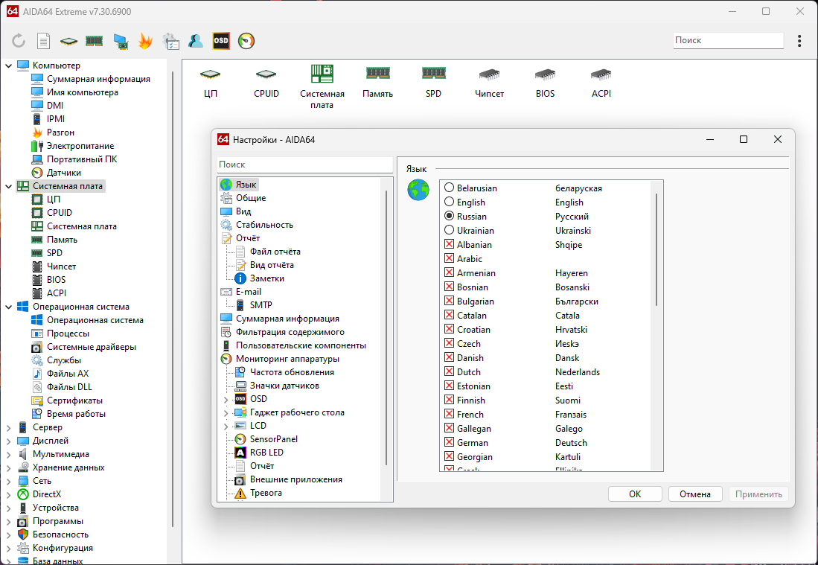Image resolution: width=818 pixels, height=565 pixels.
Task: Open the settings-checklist toolbar icon
Action: [x=170, y=41]
